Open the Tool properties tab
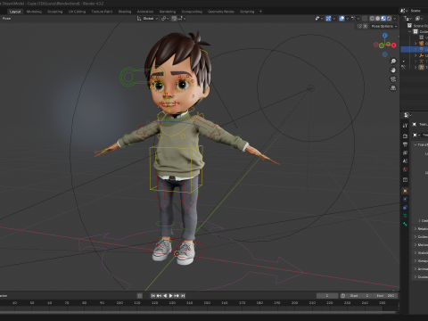This screenshot has width=428, height=321. (x=405, y=126)
